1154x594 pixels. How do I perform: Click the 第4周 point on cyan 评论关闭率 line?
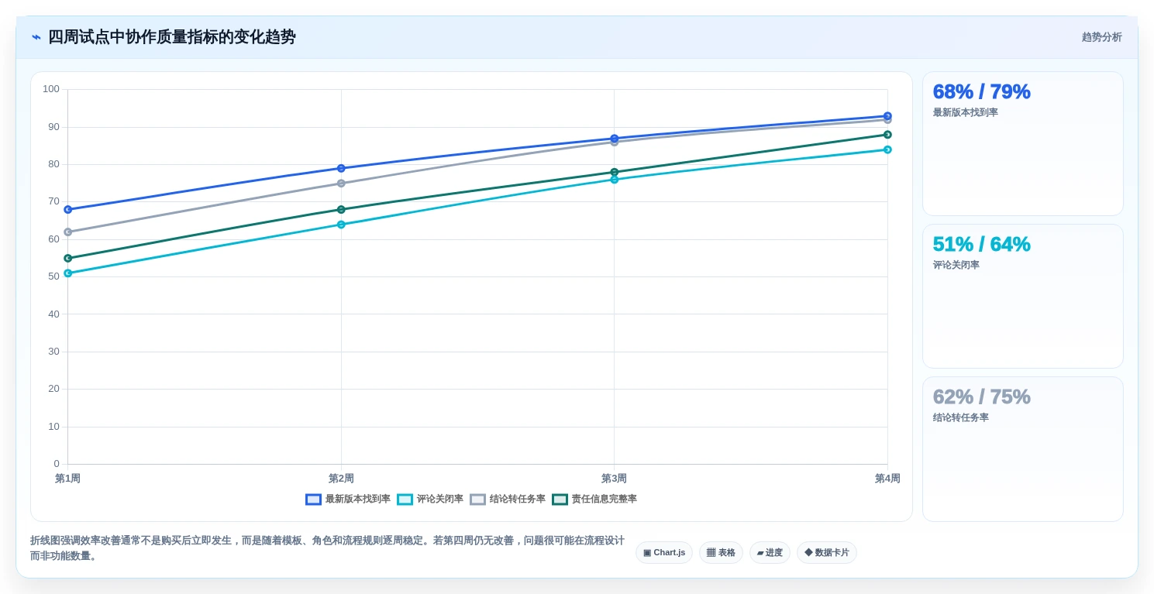(887, 149)
